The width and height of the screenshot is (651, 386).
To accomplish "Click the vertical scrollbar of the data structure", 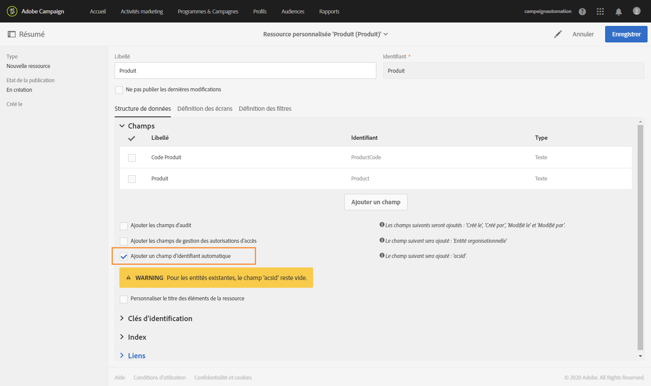I will click(640, 237).
